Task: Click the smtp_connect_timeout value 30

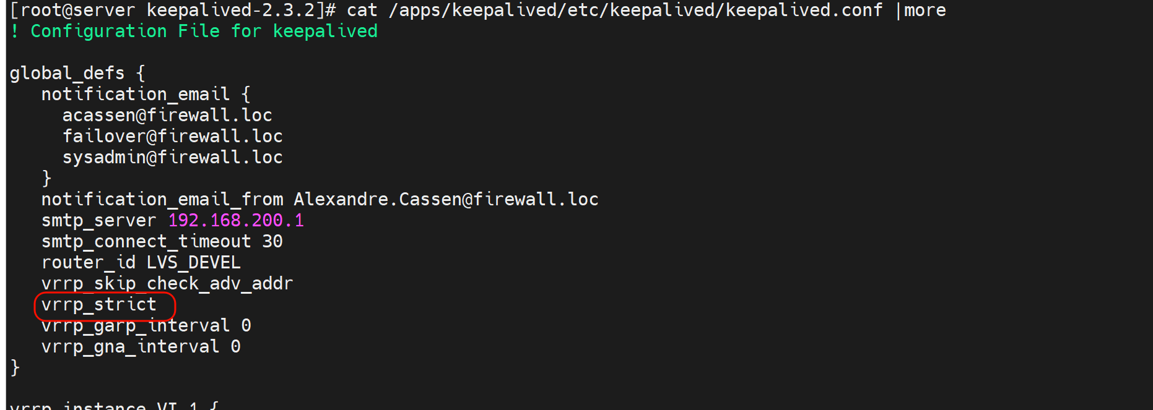Action: coord(272,242)
